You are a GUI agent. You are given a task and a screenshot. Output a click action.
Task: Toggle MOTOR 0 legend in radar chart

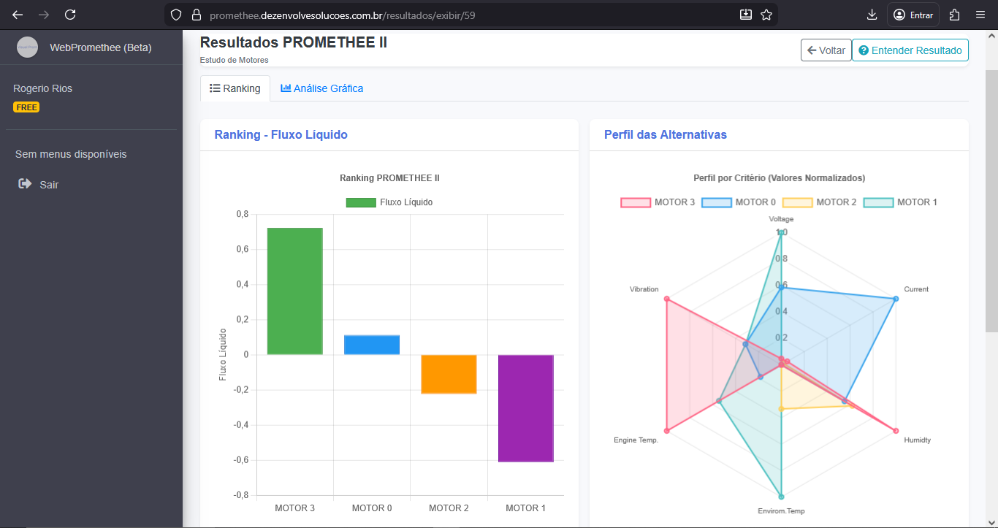click(x=739, y=202)
